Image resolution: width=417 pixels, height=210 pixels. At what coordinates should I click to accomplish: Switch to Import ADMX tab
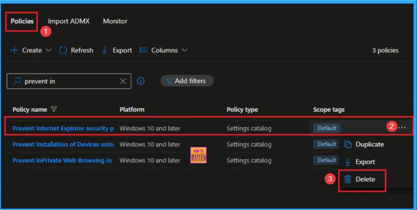(x=68, y=21)
